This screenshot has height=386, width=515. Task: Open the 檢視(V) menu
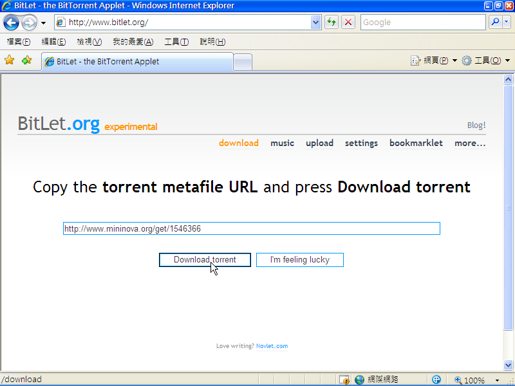click(89, 42)
